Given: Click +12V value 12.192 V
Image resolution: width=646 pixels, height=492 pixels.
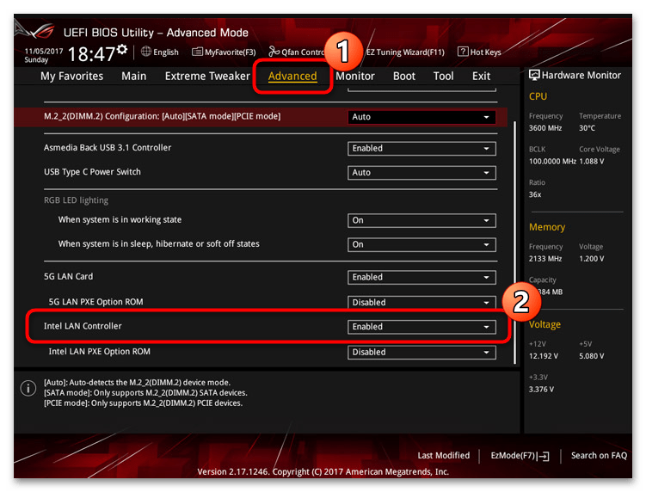Looking at the screenshot, I should 544,356.
